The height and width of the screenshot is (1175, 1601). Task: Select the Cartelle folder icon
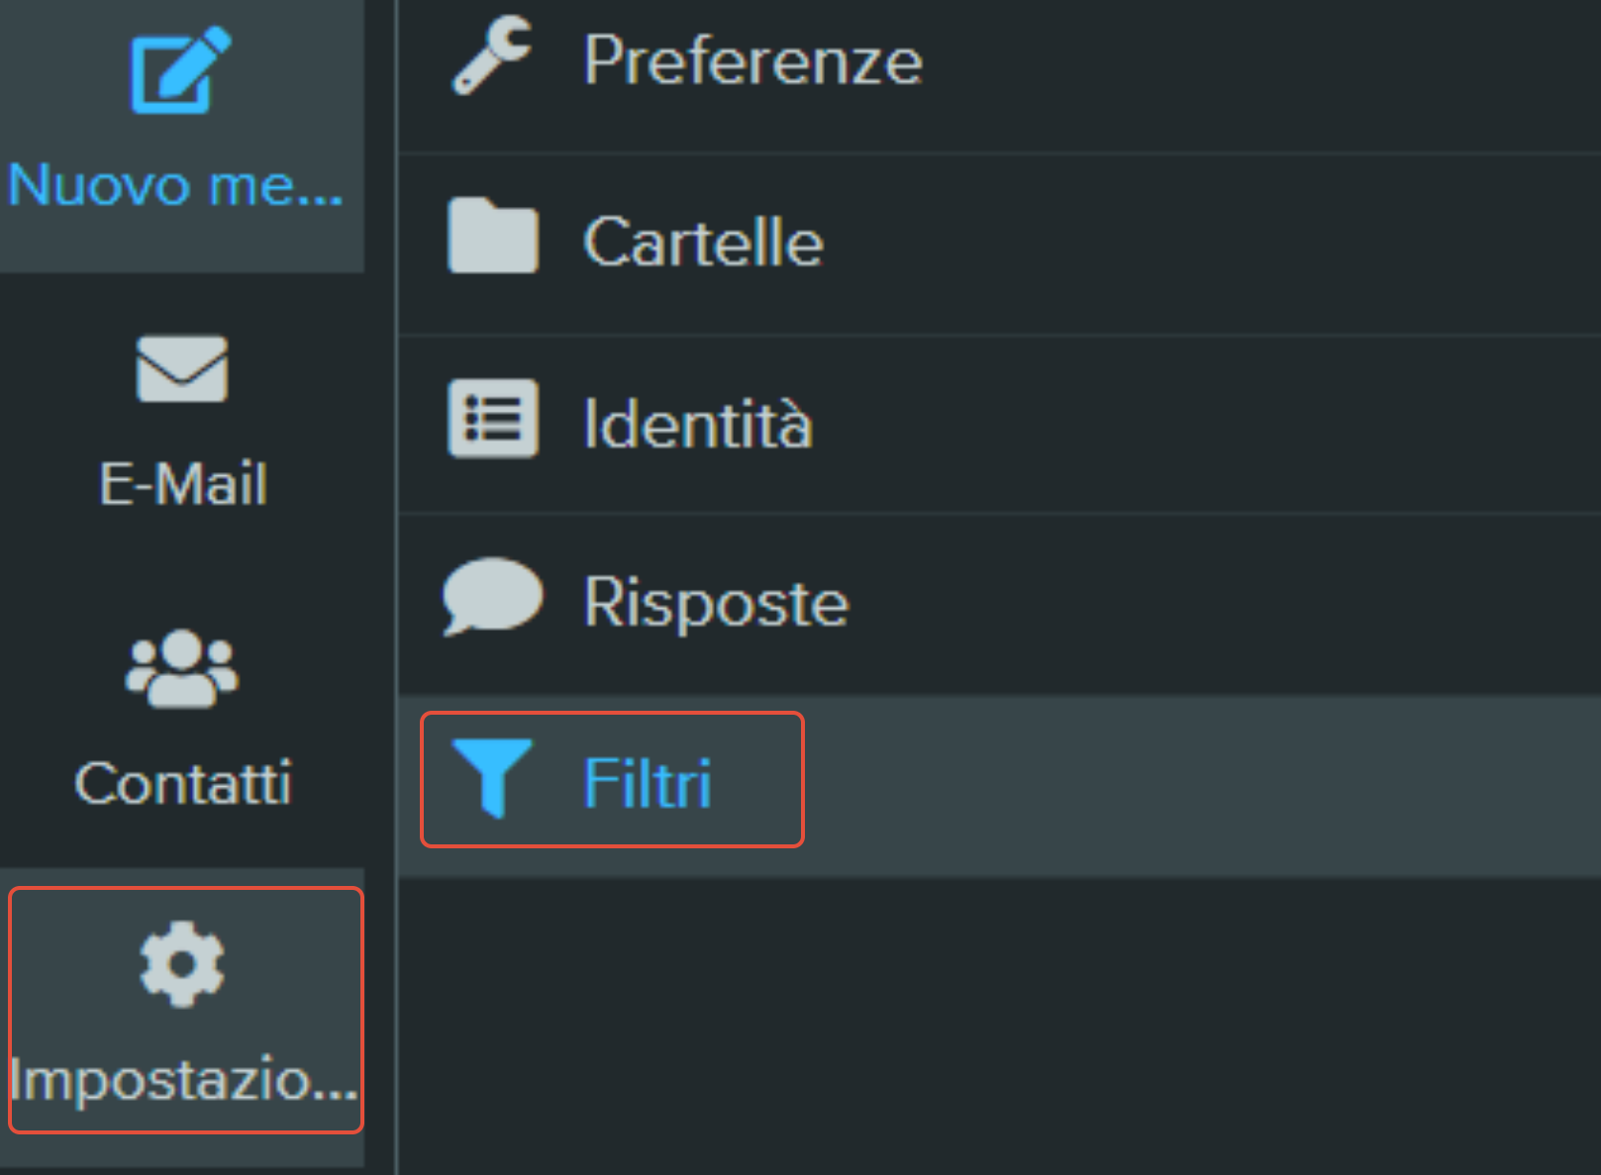click(x=492, y=236)
